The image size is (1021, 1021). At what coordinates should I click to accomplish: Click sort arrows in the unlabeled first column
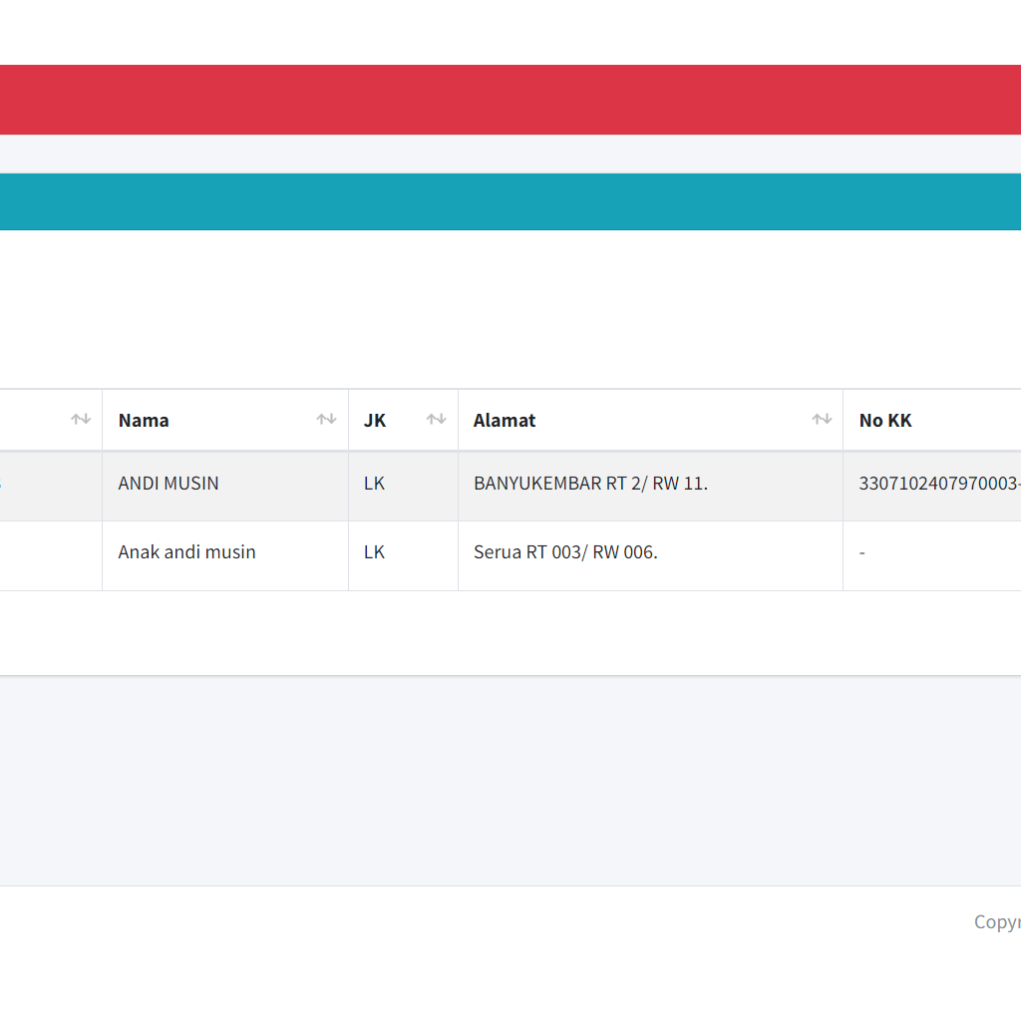tap(81, 420)
